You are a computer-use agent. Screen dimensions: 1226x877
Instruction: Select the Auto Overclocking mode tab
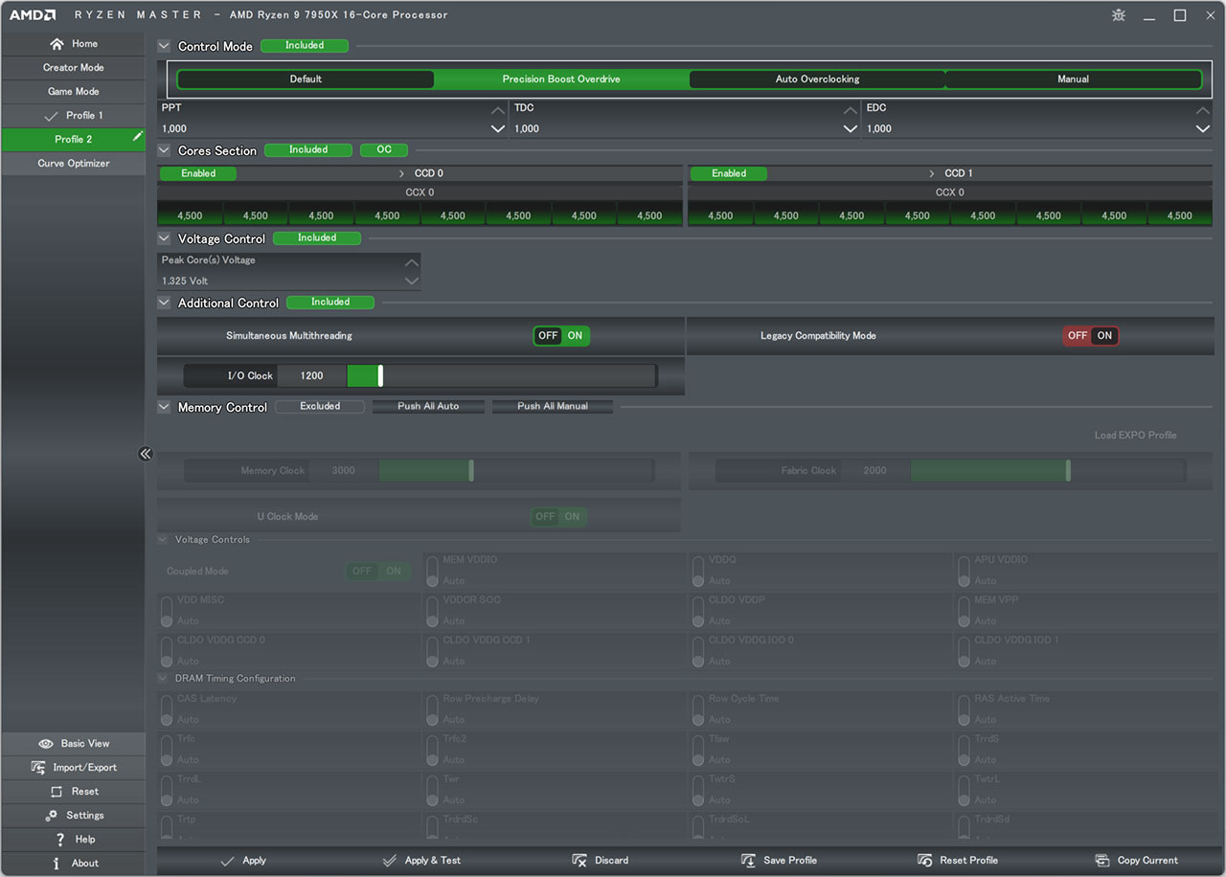pyautogui.click(x=817, y=79)
